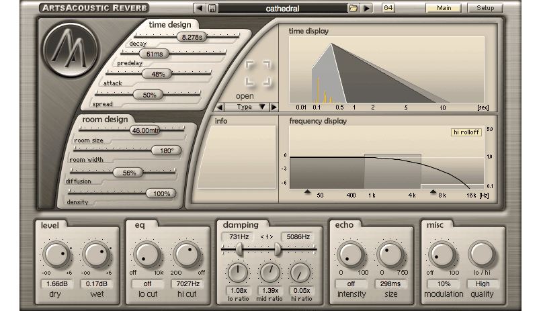The height and width of the screenshot is (311, 541).
Task: Click the open room type bracket icon
Action: [258, 73]
